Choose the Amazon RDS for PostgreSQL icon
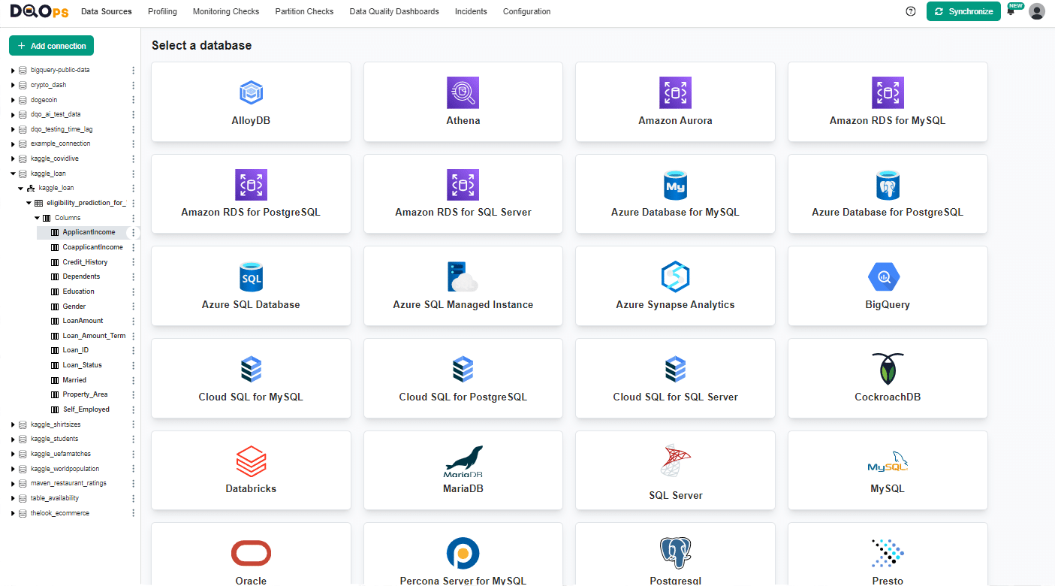The image size is (1055, 586). (x=251, y=185)
